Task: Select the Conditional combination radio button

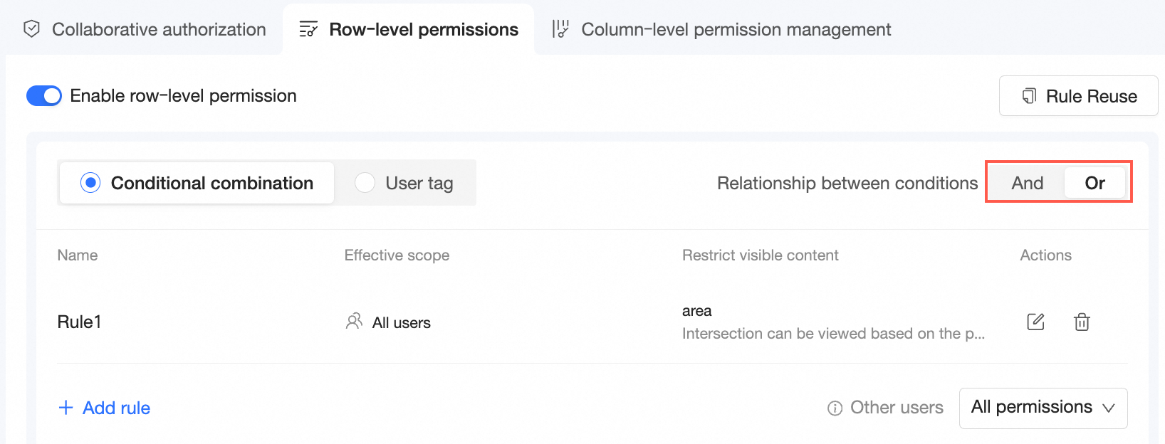Action: click(90, 183)
